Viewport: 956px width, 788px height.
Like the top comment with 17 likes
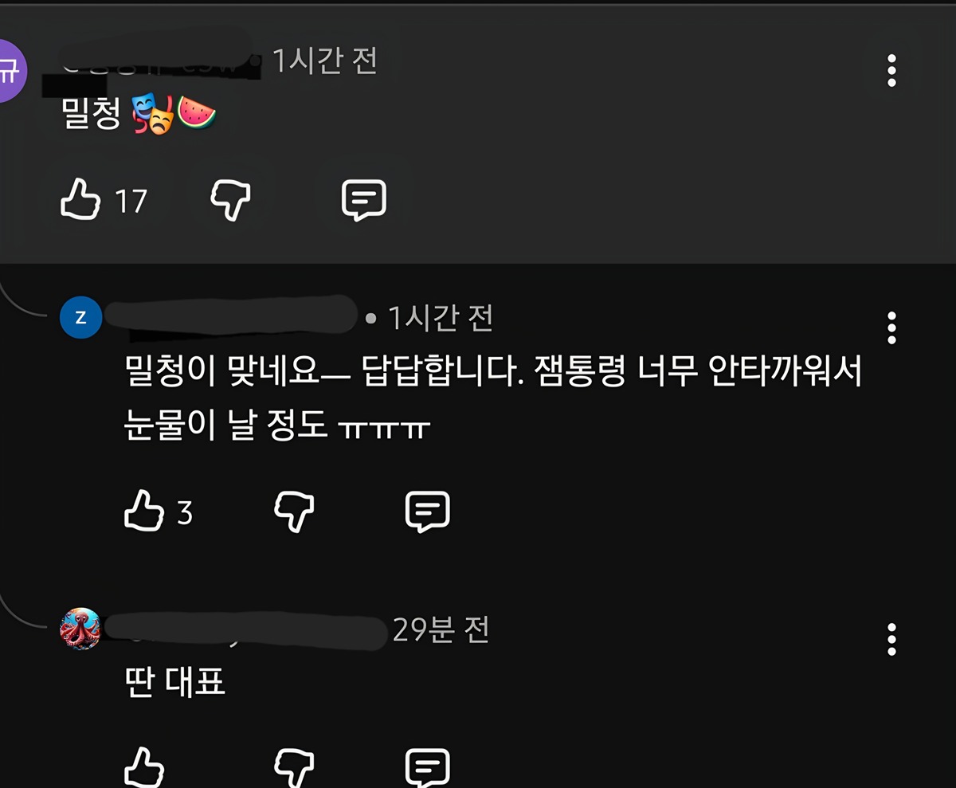[x=81, y=200]
